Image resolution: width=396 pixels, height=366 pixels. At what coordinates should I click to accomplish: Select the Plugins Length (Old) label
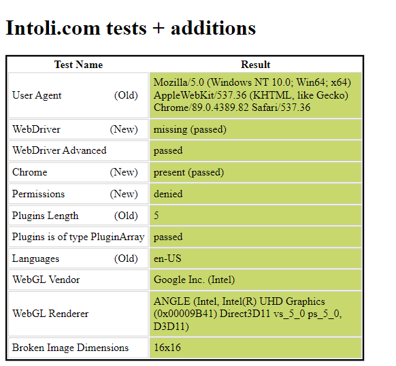[78, 216]
